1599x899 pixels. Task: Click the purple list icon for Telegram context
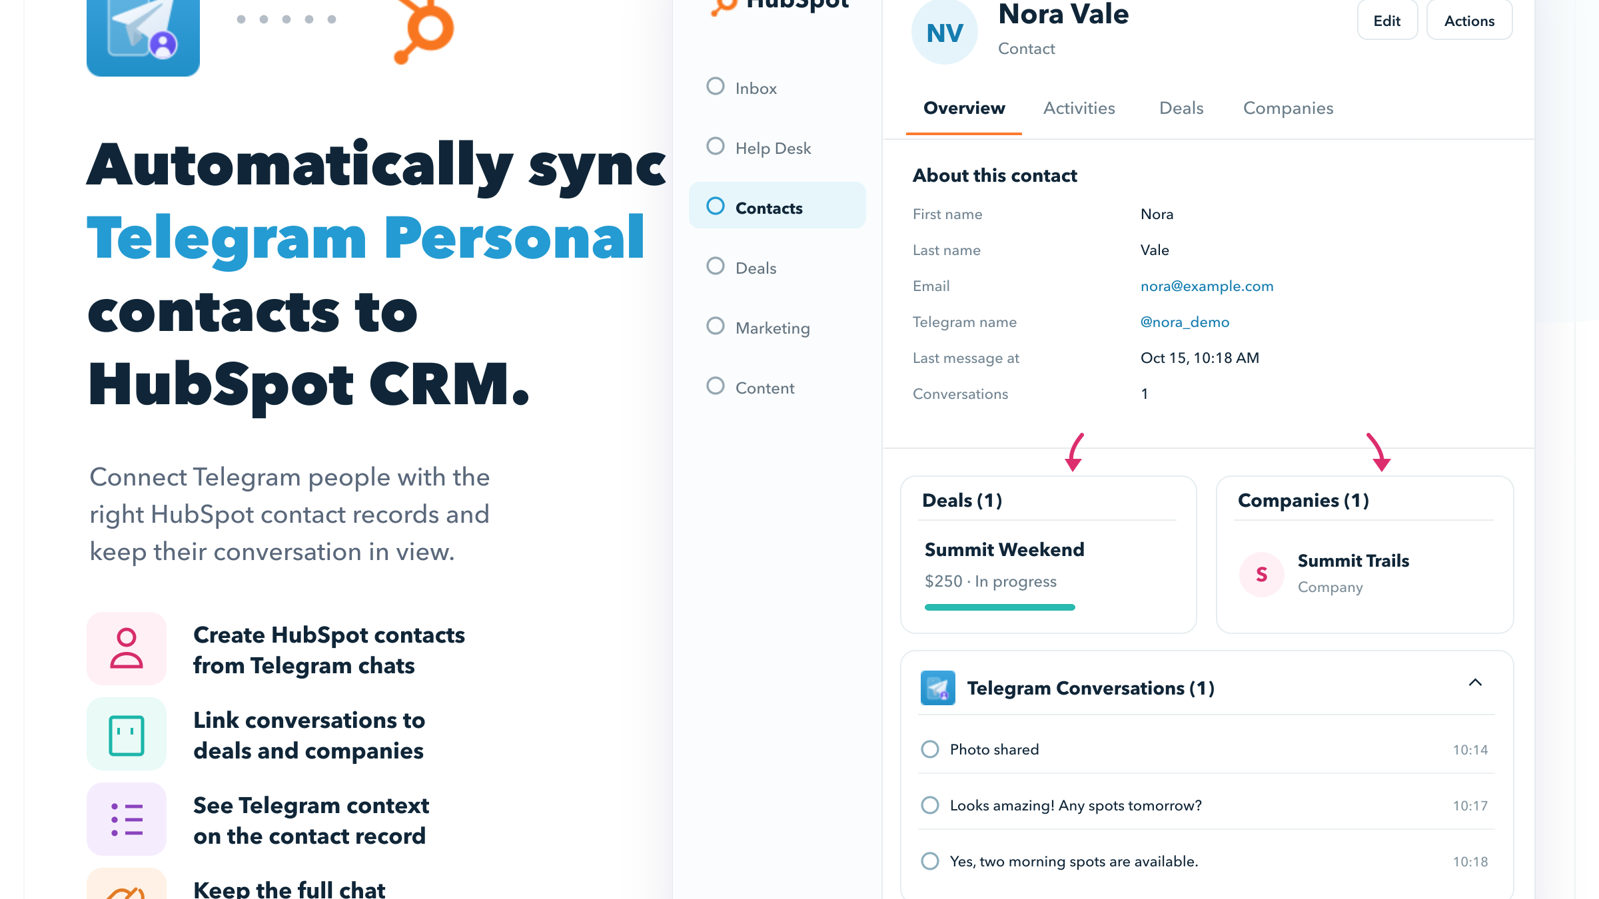click(x=127, y=819)
